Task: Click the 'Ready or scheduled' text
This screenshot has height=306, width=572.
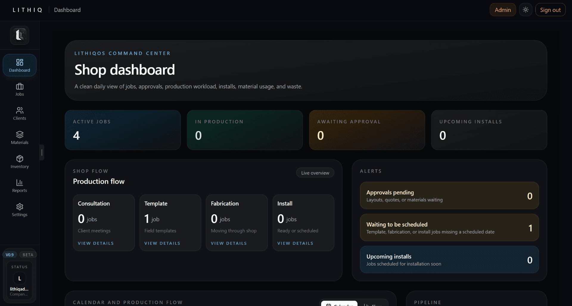Action: coord(298,231)
